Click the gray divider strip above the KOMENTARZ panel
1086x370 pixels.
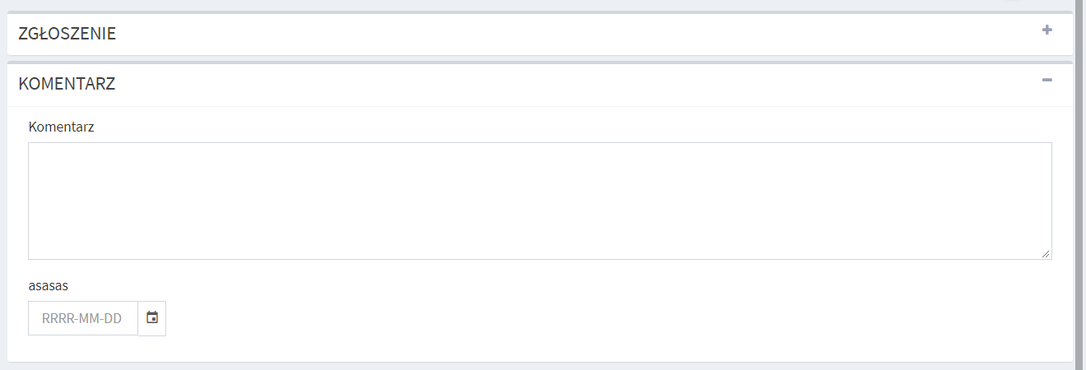[x=540, y=62]
